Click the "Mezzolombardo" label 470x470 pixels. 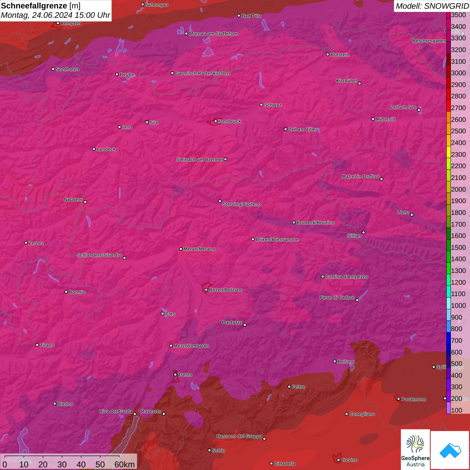191,346
